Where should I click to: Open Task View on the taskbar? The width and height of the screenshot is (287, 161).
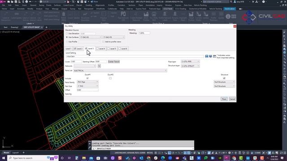tap(70, 158)
